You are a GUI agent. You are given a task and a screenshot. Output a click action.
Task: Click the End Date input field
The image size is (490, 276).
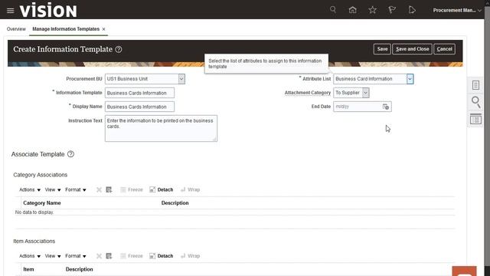point(358,107)
